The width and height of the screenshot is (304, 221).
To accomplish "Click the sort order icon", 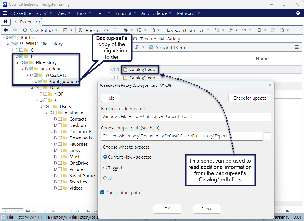I will (x=137, y=47).
